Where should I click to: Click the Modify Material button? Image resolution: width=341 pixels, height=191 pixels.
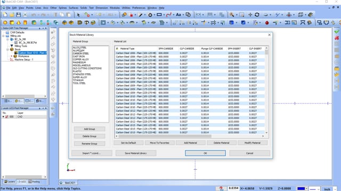252,143
